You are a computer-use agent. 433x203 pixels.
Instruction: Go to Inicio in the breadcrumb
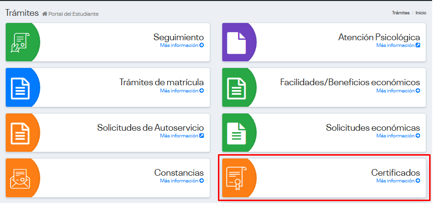pyautogui.click(x=421, y=13)
